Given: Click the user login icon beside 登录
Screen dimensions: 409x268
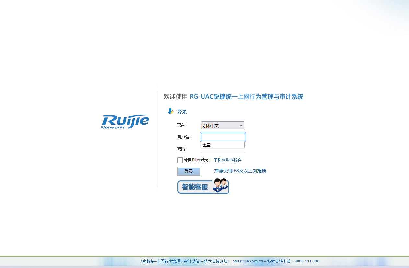Looking at the screenshot, I should [171, 111].
